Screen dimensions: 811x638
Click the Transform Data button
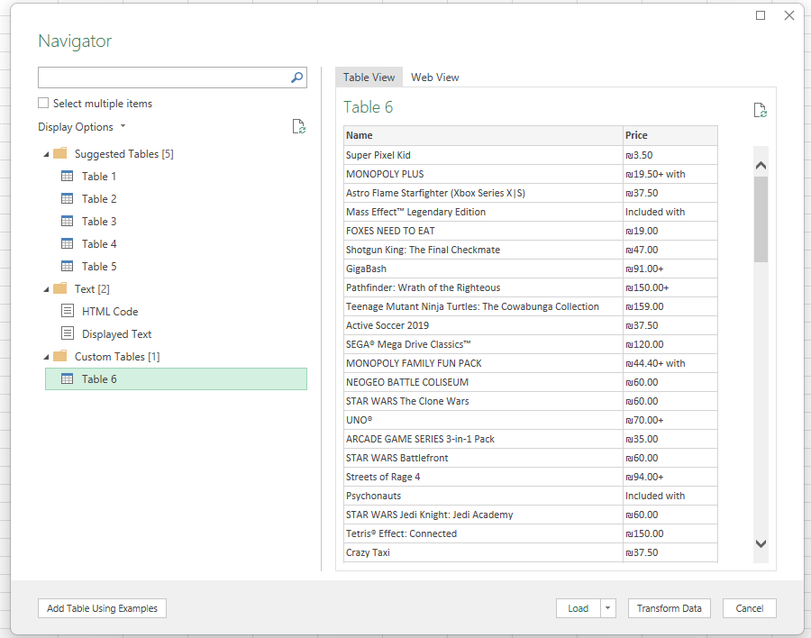[x=669, y=608]
